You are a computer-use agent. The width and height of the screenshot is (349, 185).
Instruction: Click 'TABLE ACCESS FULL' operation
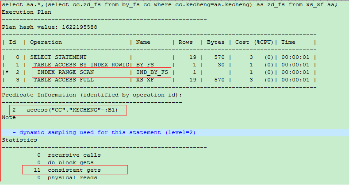pos(64,80)
